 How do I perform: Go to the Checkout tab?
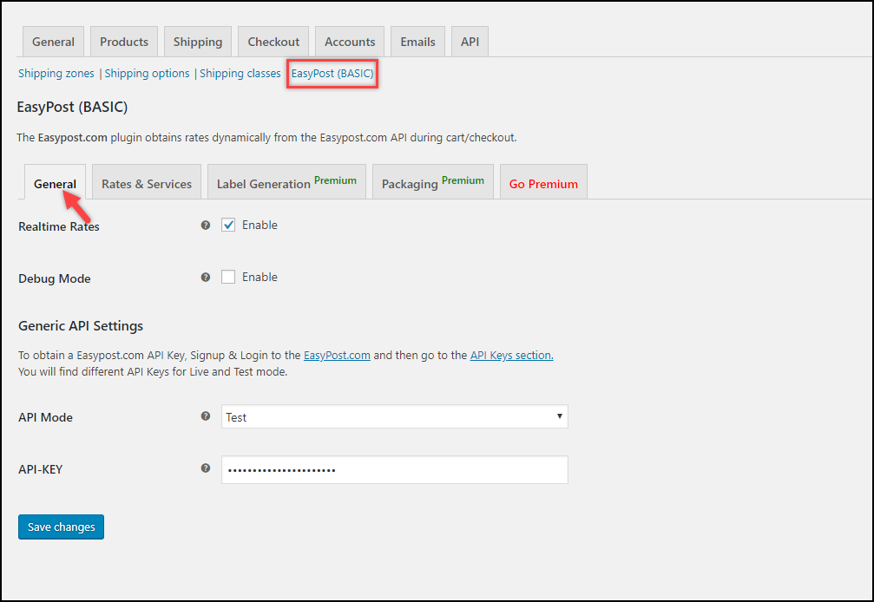coord(273,42)
